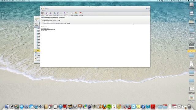This screenshot has height=110, width=196.
Task: Click the Preview attachment button
Action: pyautogui.click(x=68, y=24)
